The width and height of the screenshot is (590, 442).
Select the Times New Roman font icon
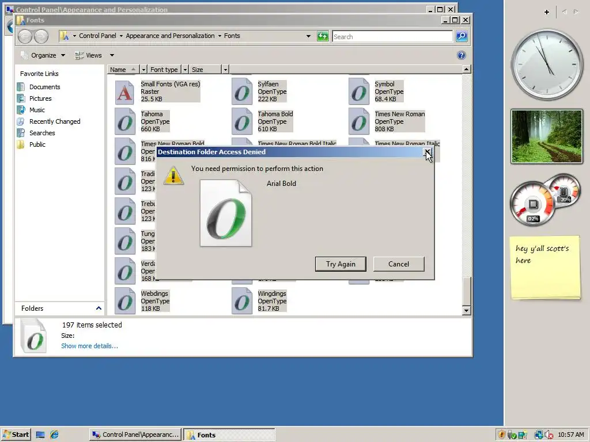coord(358,121)
